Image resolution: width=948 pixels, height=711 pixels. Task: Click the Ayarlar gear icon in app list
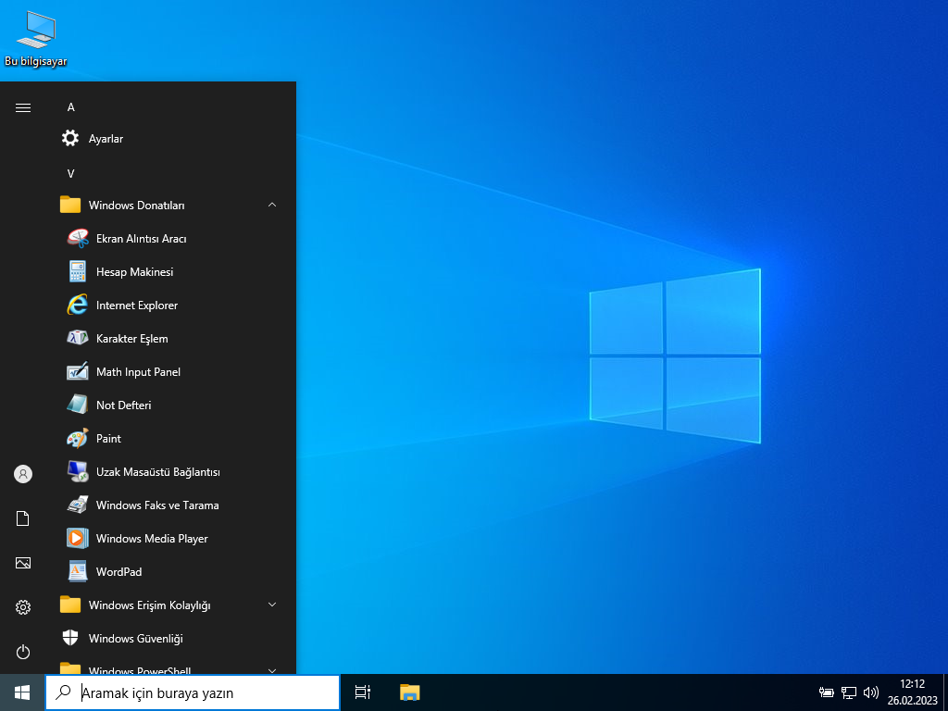(70, 138)
